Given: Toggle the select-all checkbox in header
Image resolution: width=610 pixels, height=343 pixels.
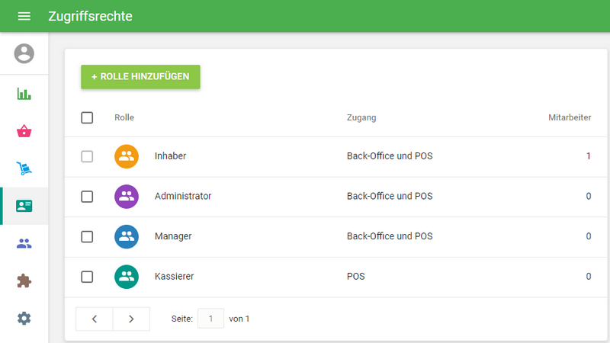Looking at the screenshot, I should [x=87, y=117].
